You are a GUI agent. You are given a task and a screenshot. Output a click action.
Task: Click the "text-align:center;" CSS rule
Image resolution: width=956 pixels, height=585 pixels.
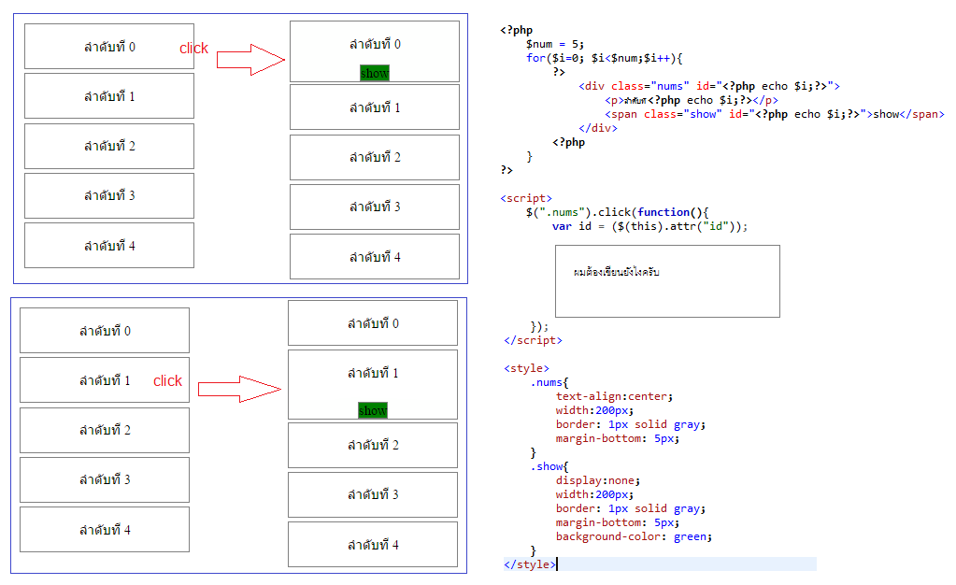click(x=614, y=396)
